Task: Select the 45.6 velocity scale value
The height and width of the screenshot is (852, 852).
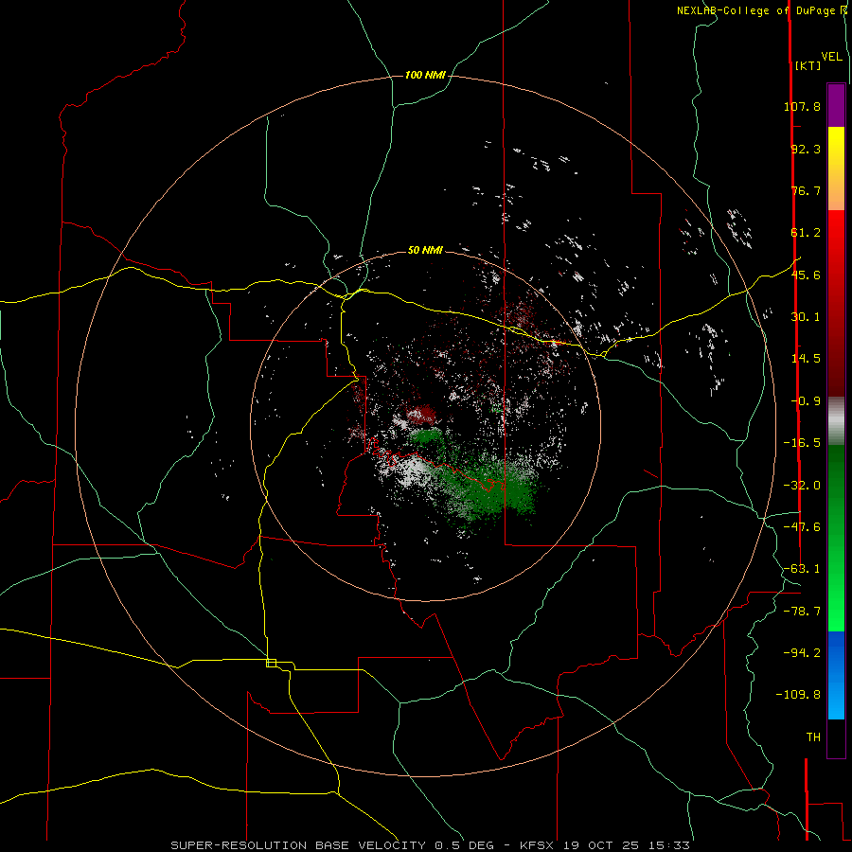Action: (806, 275)
